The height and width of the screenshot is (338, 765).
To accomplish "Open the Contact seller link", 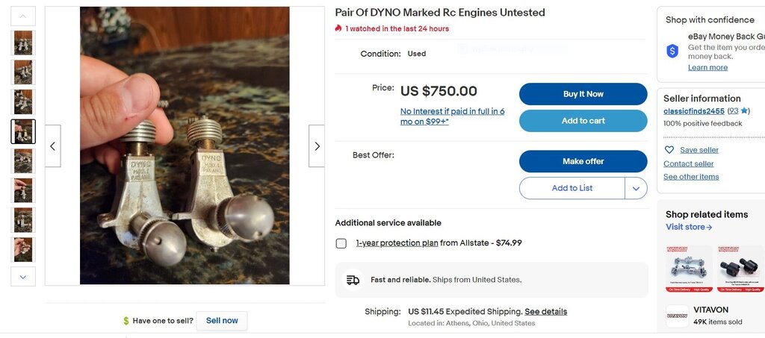I will 688,163.
